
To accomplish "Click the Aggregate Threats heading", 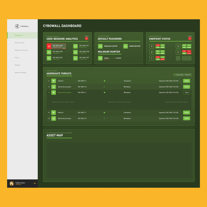I will (59, 73).
